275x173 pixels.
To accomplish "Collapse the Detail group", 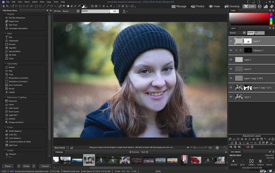I will [x=5, y=150].
